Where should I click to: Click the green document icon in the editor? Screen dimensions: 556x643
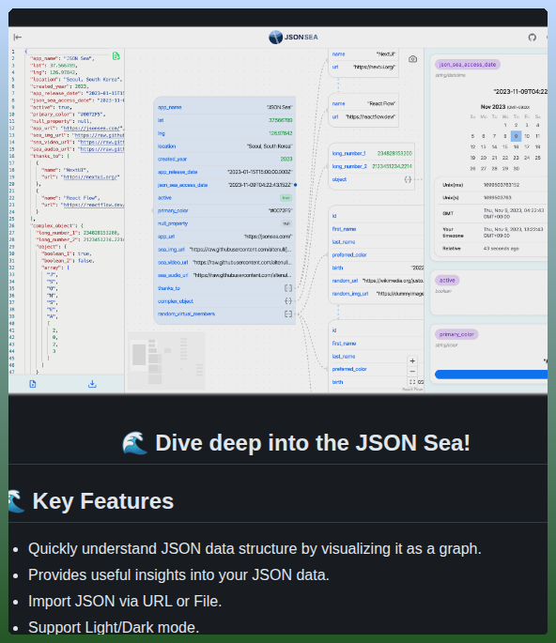116,56
